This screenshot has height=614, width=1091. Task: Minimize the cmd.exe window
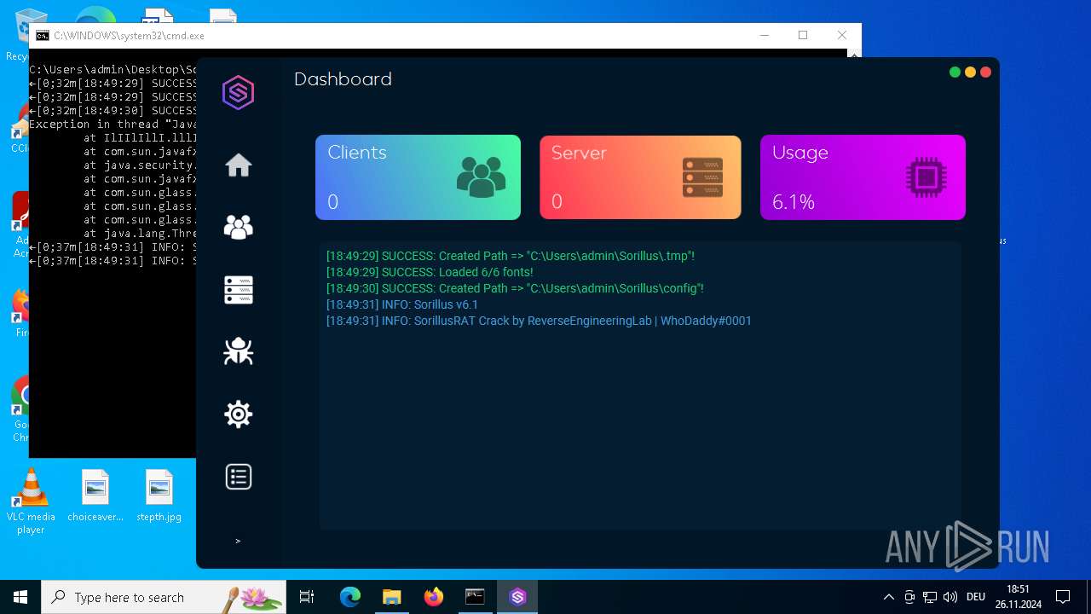[764, 35]
